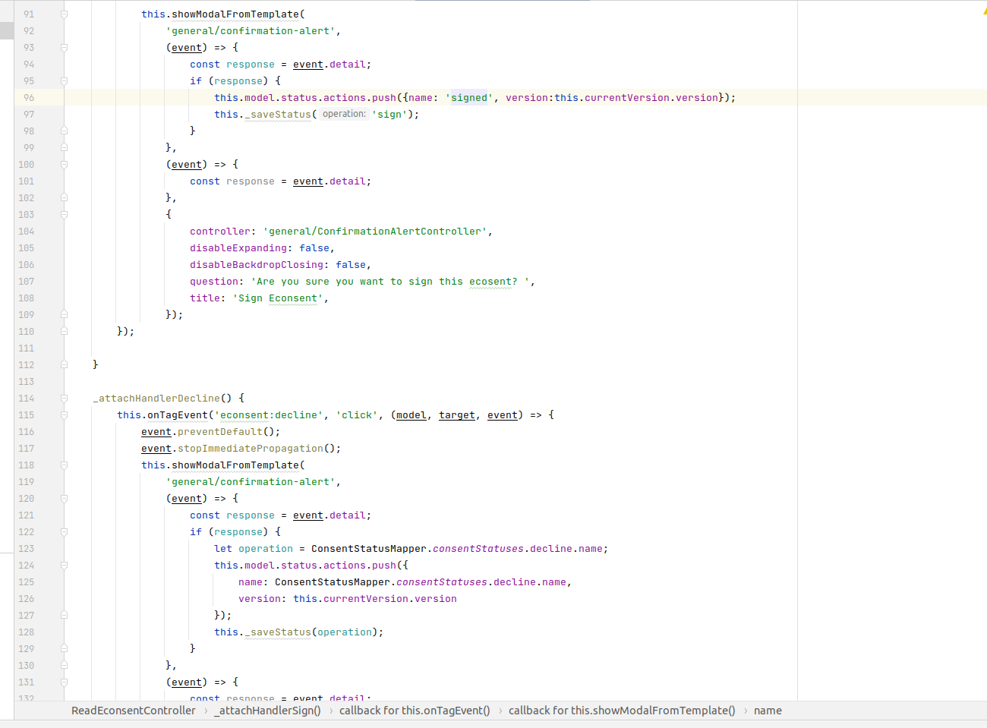This screenshot has width=987, height=728.
Task: Select ReadEconsentController in the breadcrumb bar
Action: [133, 711]
